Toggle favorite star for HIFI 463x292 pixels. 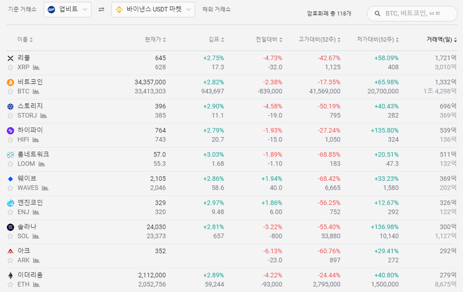click(10, 140)
